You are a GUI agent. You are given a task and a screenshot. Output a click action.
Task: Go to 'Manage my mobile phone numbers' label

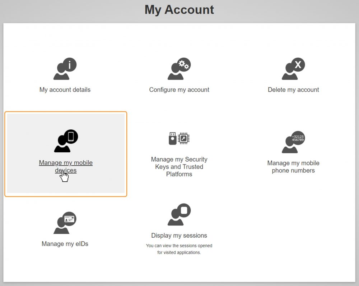(x=293, y=167)
